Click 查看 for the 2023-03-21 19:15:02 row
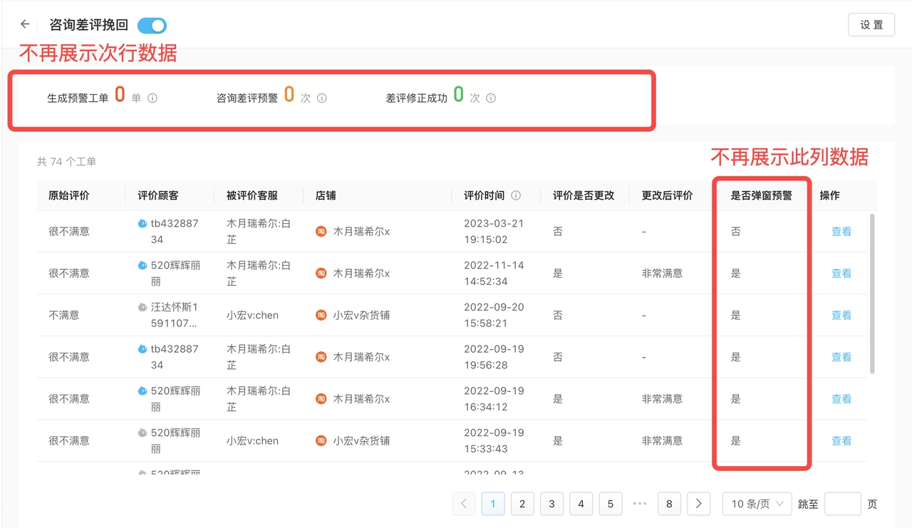The width and height of the screenshot is (912, 528). [x=841, y=232]
